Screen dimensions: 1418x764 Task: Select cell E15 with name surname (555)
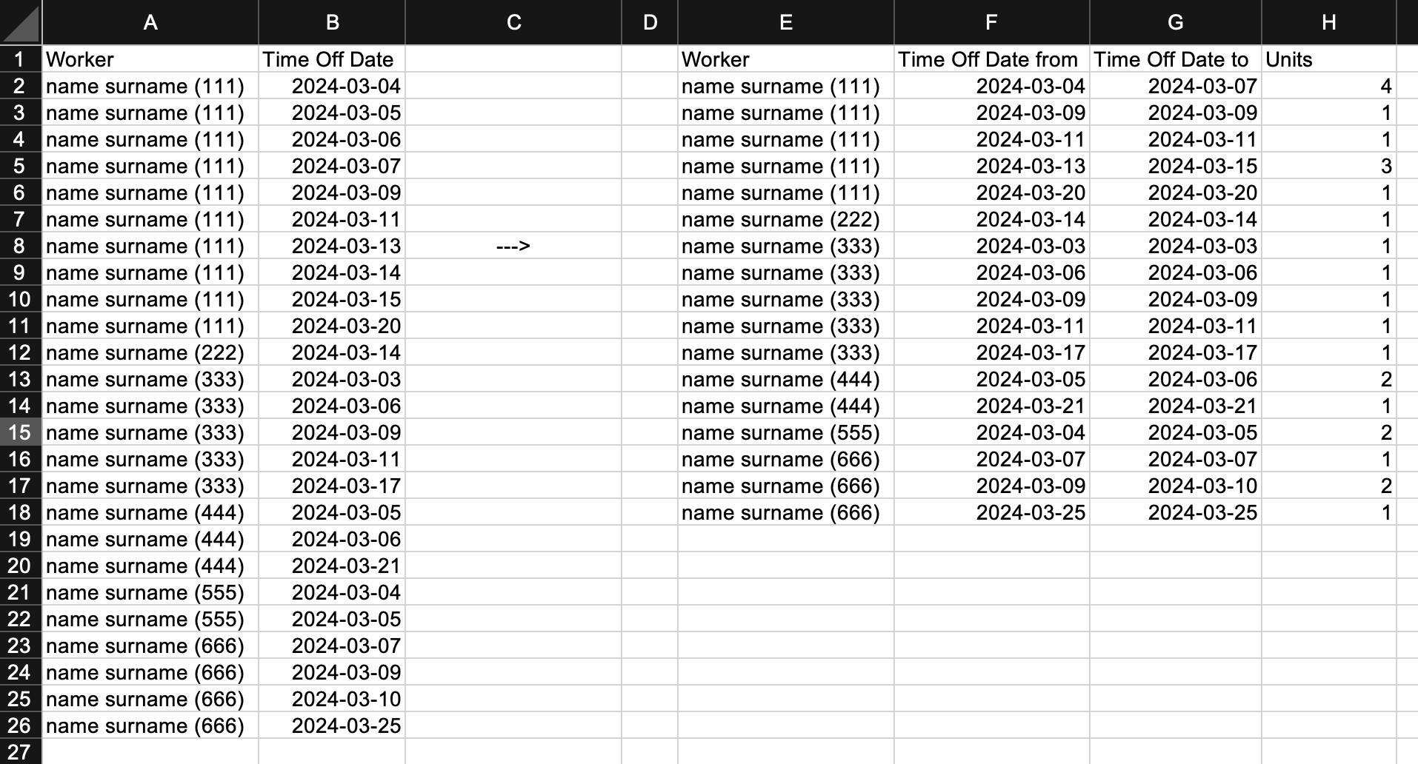[x=786, y=432]
